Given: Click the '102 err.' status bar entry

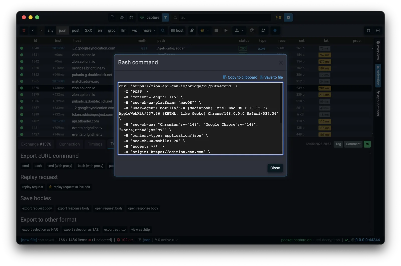Looking at the screenshot, I should pos(125,240).
